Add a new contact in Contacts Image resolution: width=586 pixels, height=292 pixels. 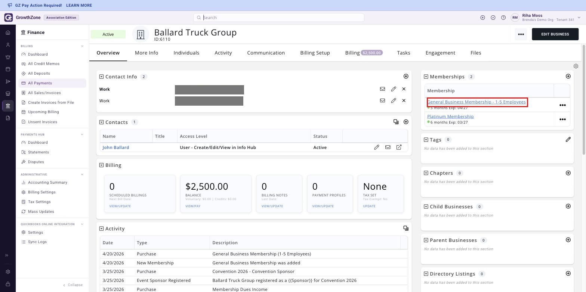pos(406,122)
